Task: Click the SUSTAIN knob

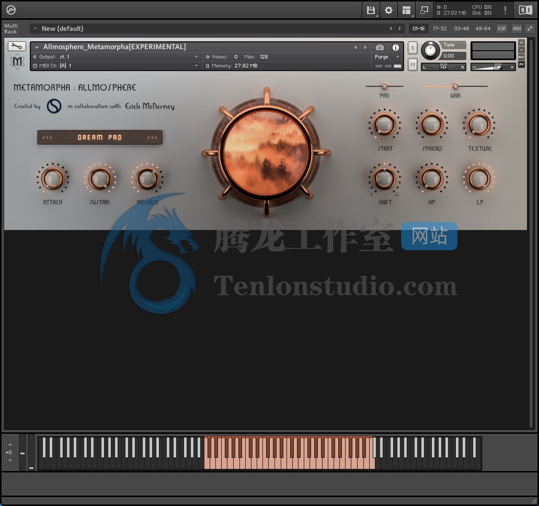Action: pos(100,178)
